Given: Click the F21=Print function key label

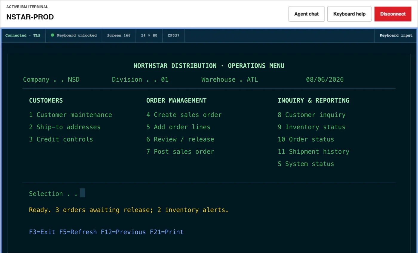Looking at the screenshot, I should tap(167, 232).
